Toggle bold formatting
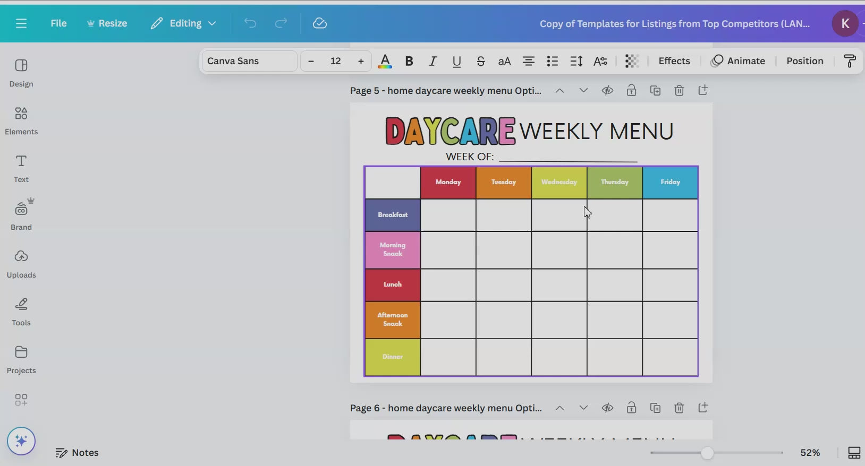 (409, 62)
